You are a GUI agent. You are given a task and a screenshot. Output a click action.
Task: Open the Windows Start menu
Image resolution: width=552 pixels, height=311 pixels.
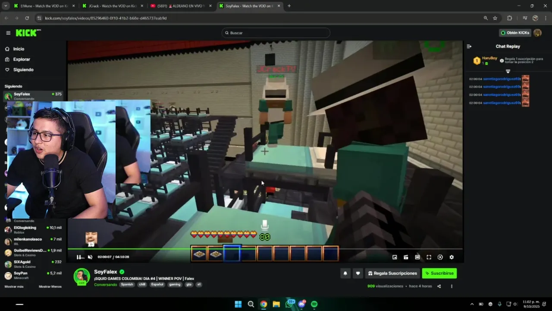point(238,304)
